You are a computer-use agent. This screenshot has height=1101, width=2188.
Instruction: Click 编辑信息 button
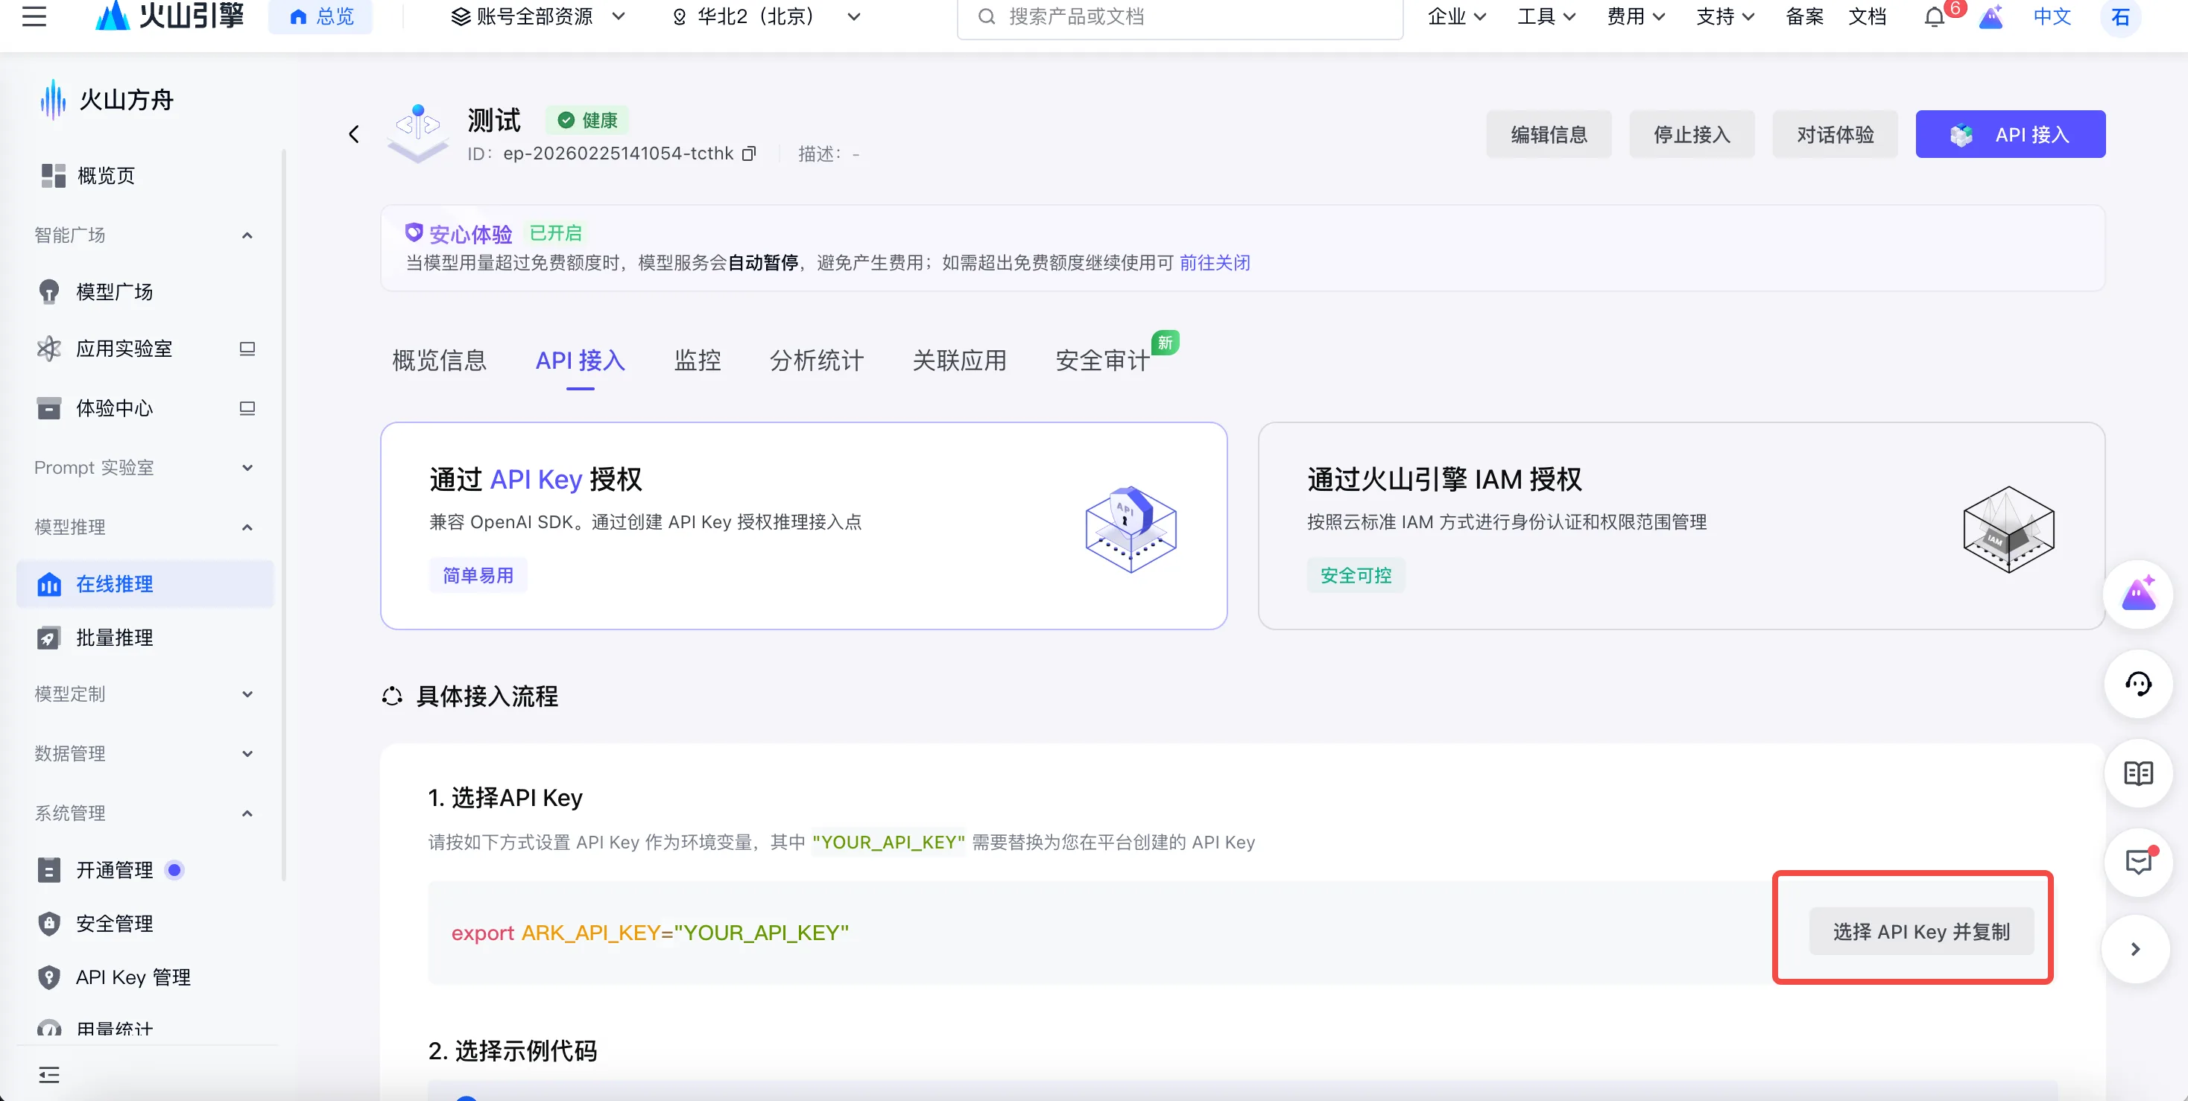pyautogui.click(x=1549, y=134)
